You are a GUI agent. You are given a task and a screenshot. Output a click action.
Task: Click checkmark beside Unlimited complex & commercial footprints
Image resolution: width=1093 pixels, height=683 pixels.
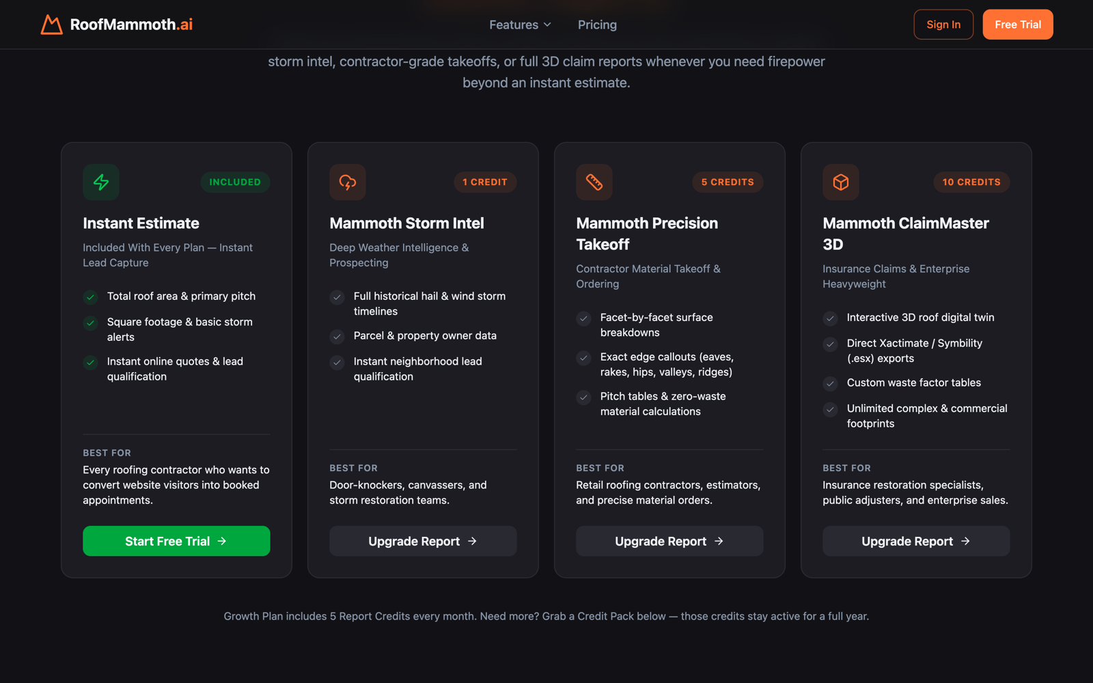tap(831, 410)
